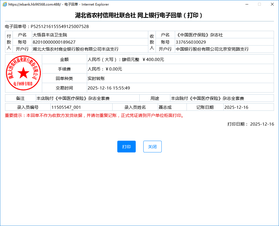The width and height of the screenshot is (279, 226).
Task: Close the window with the title bar X
Action: (272, 4)
